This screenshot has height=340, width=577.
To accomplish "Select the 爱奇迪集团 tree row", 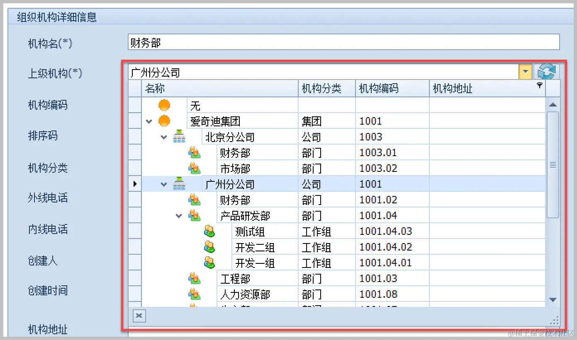I will (343, 121).
